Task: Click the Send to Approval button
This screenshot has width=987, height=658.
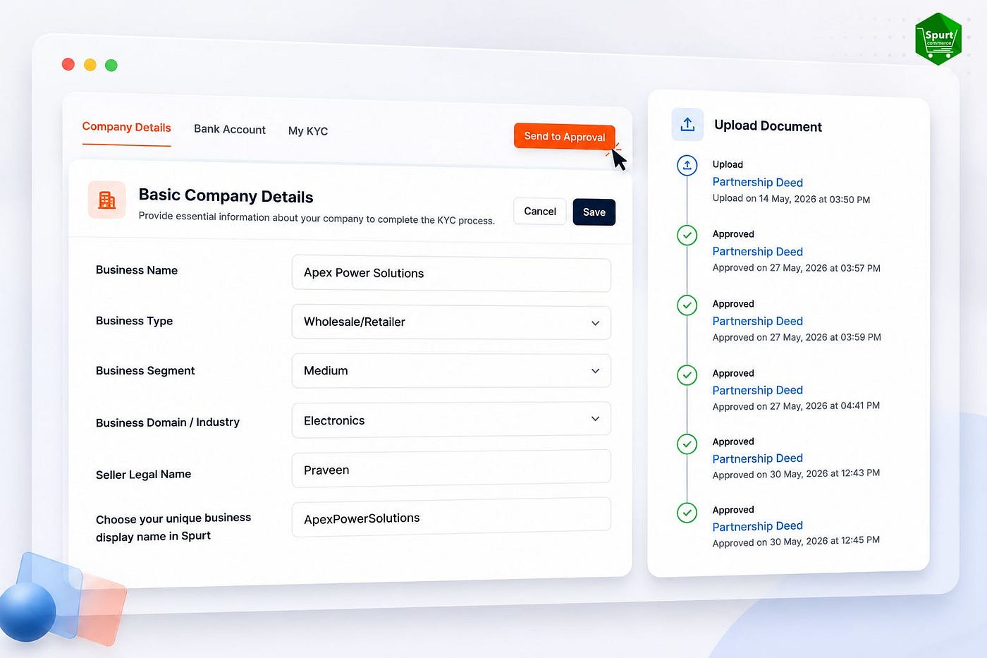Action: click(x=564, y=136)
